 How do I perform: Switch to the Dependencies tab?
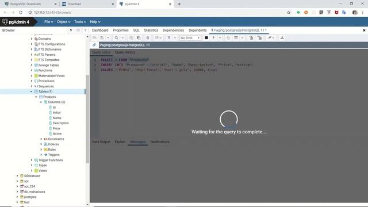point(173,30)
